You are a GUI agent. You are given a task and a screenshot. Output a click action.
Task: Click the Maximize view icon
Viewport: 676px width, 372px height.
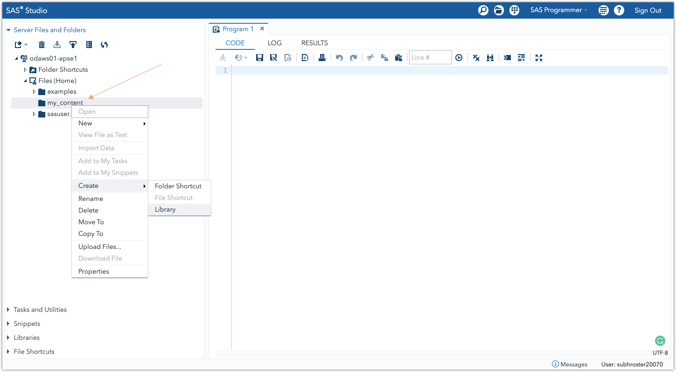click(539, 58)
